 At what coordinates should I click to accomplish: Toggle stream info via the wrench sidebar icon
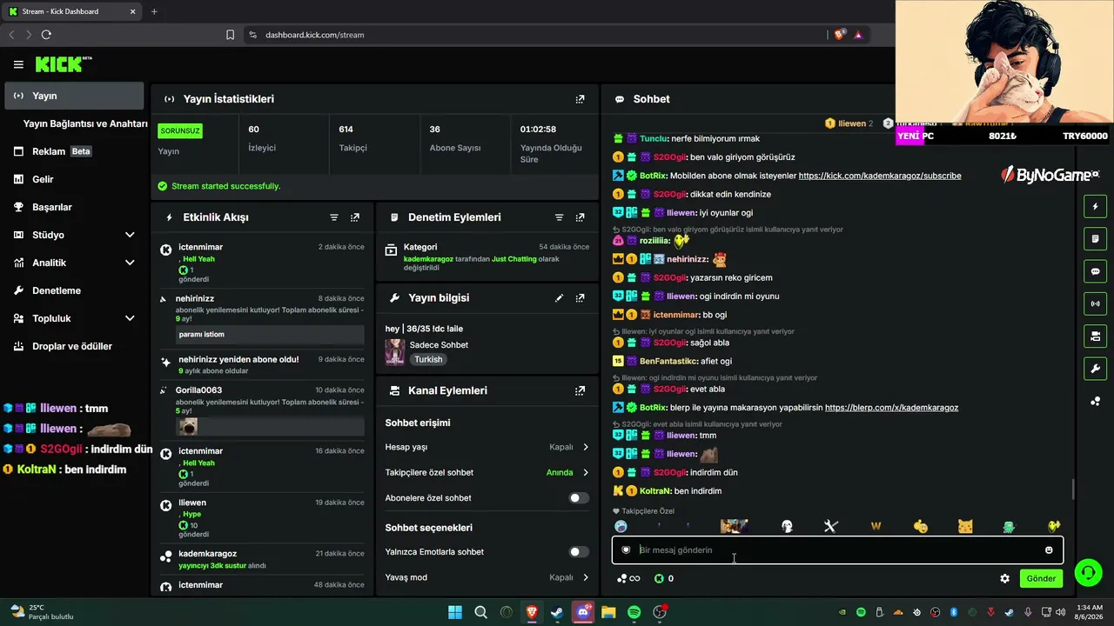coord(1095,369)
